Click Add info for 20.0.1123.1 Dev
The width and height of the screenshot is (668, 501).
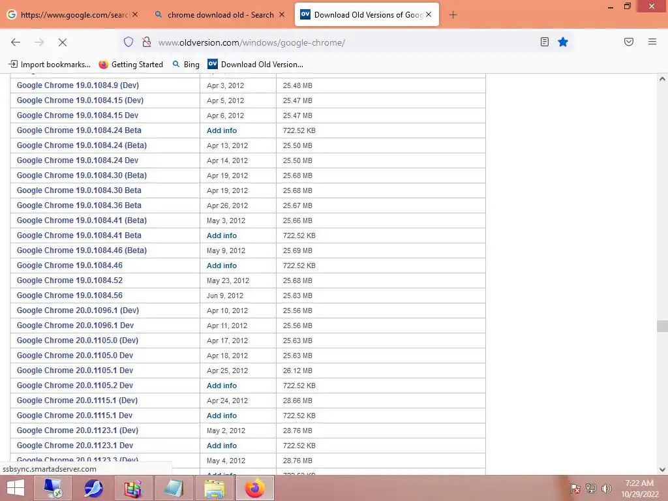[x=222, y=446]
